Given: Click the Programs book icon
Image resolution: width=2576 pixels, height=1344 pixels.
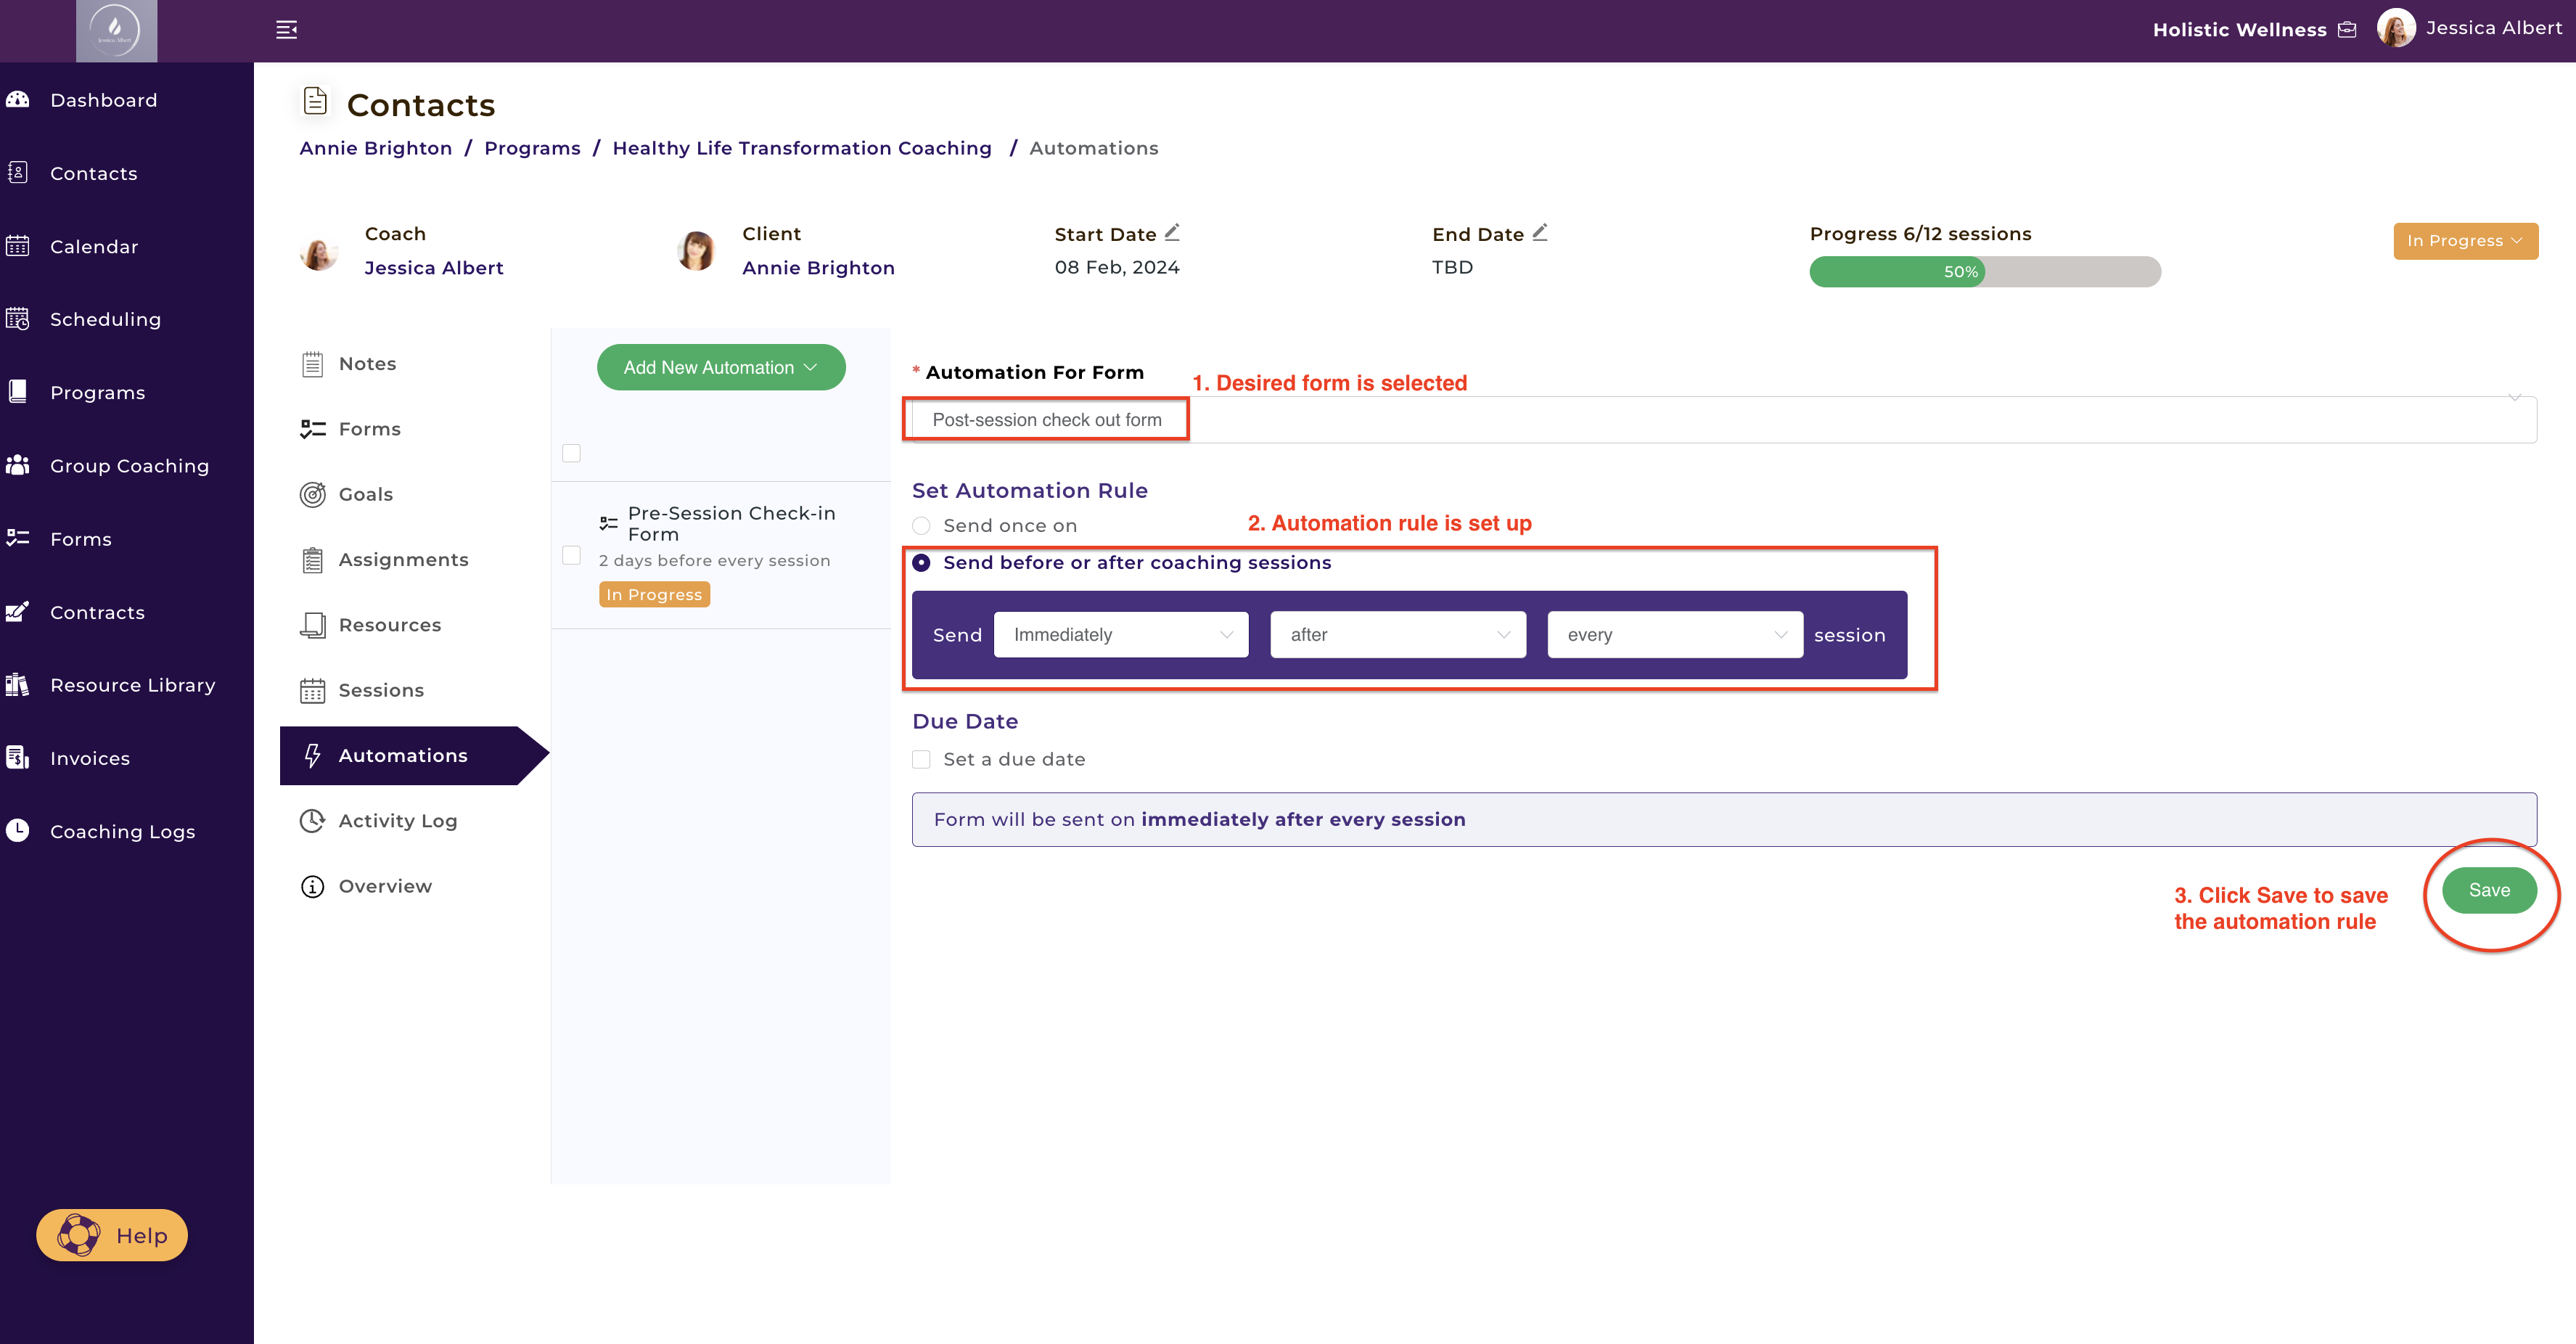Looking at the screenshot, I should (x=18, y=392).
